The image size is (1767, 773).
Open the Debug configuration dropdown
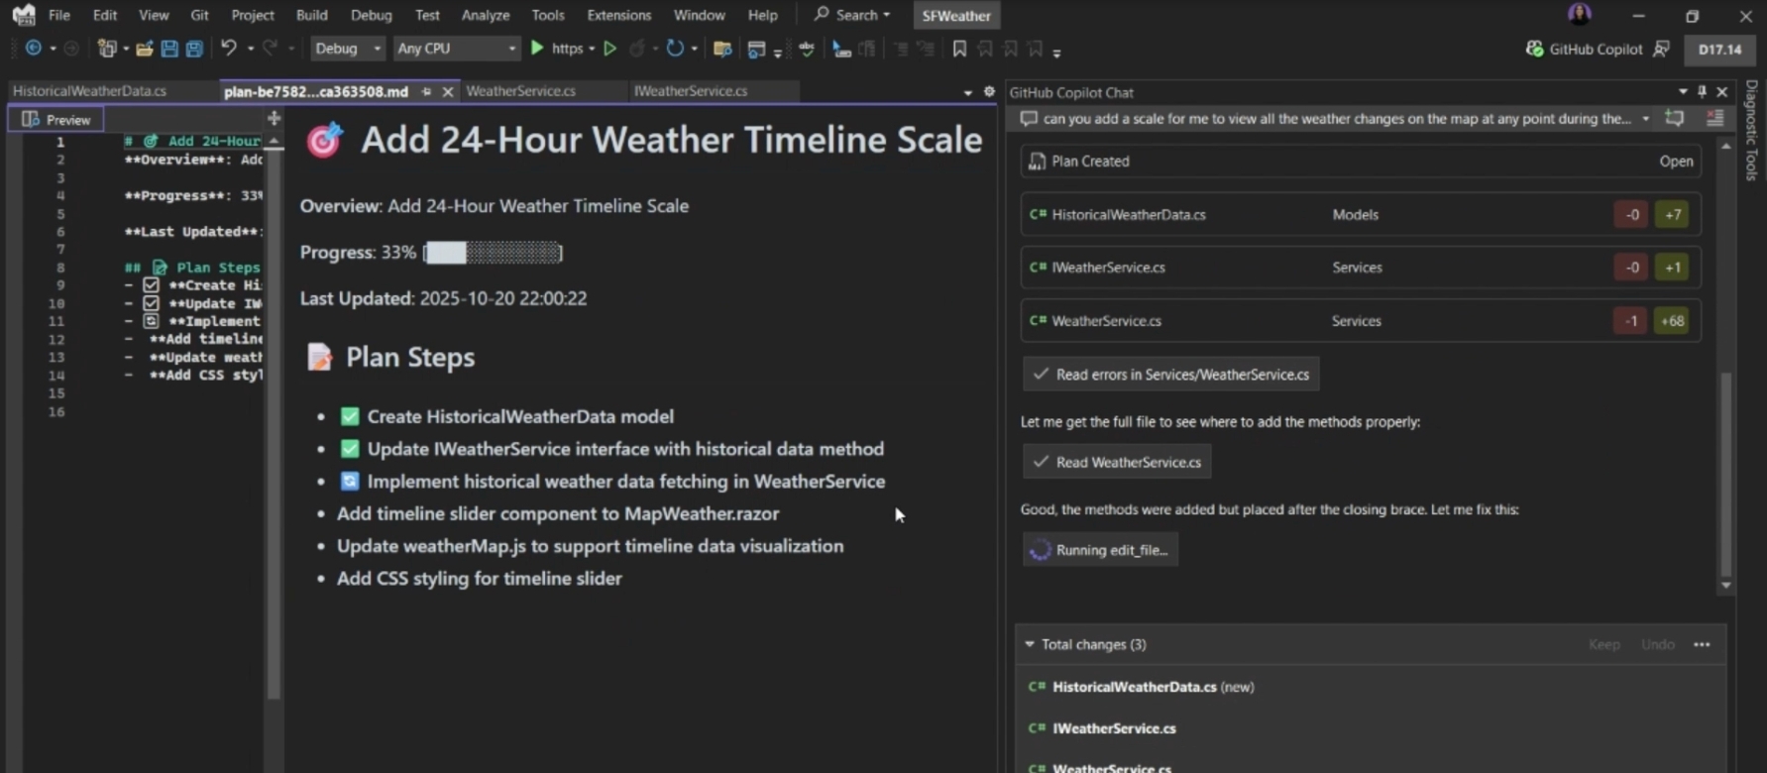(347, 48)
